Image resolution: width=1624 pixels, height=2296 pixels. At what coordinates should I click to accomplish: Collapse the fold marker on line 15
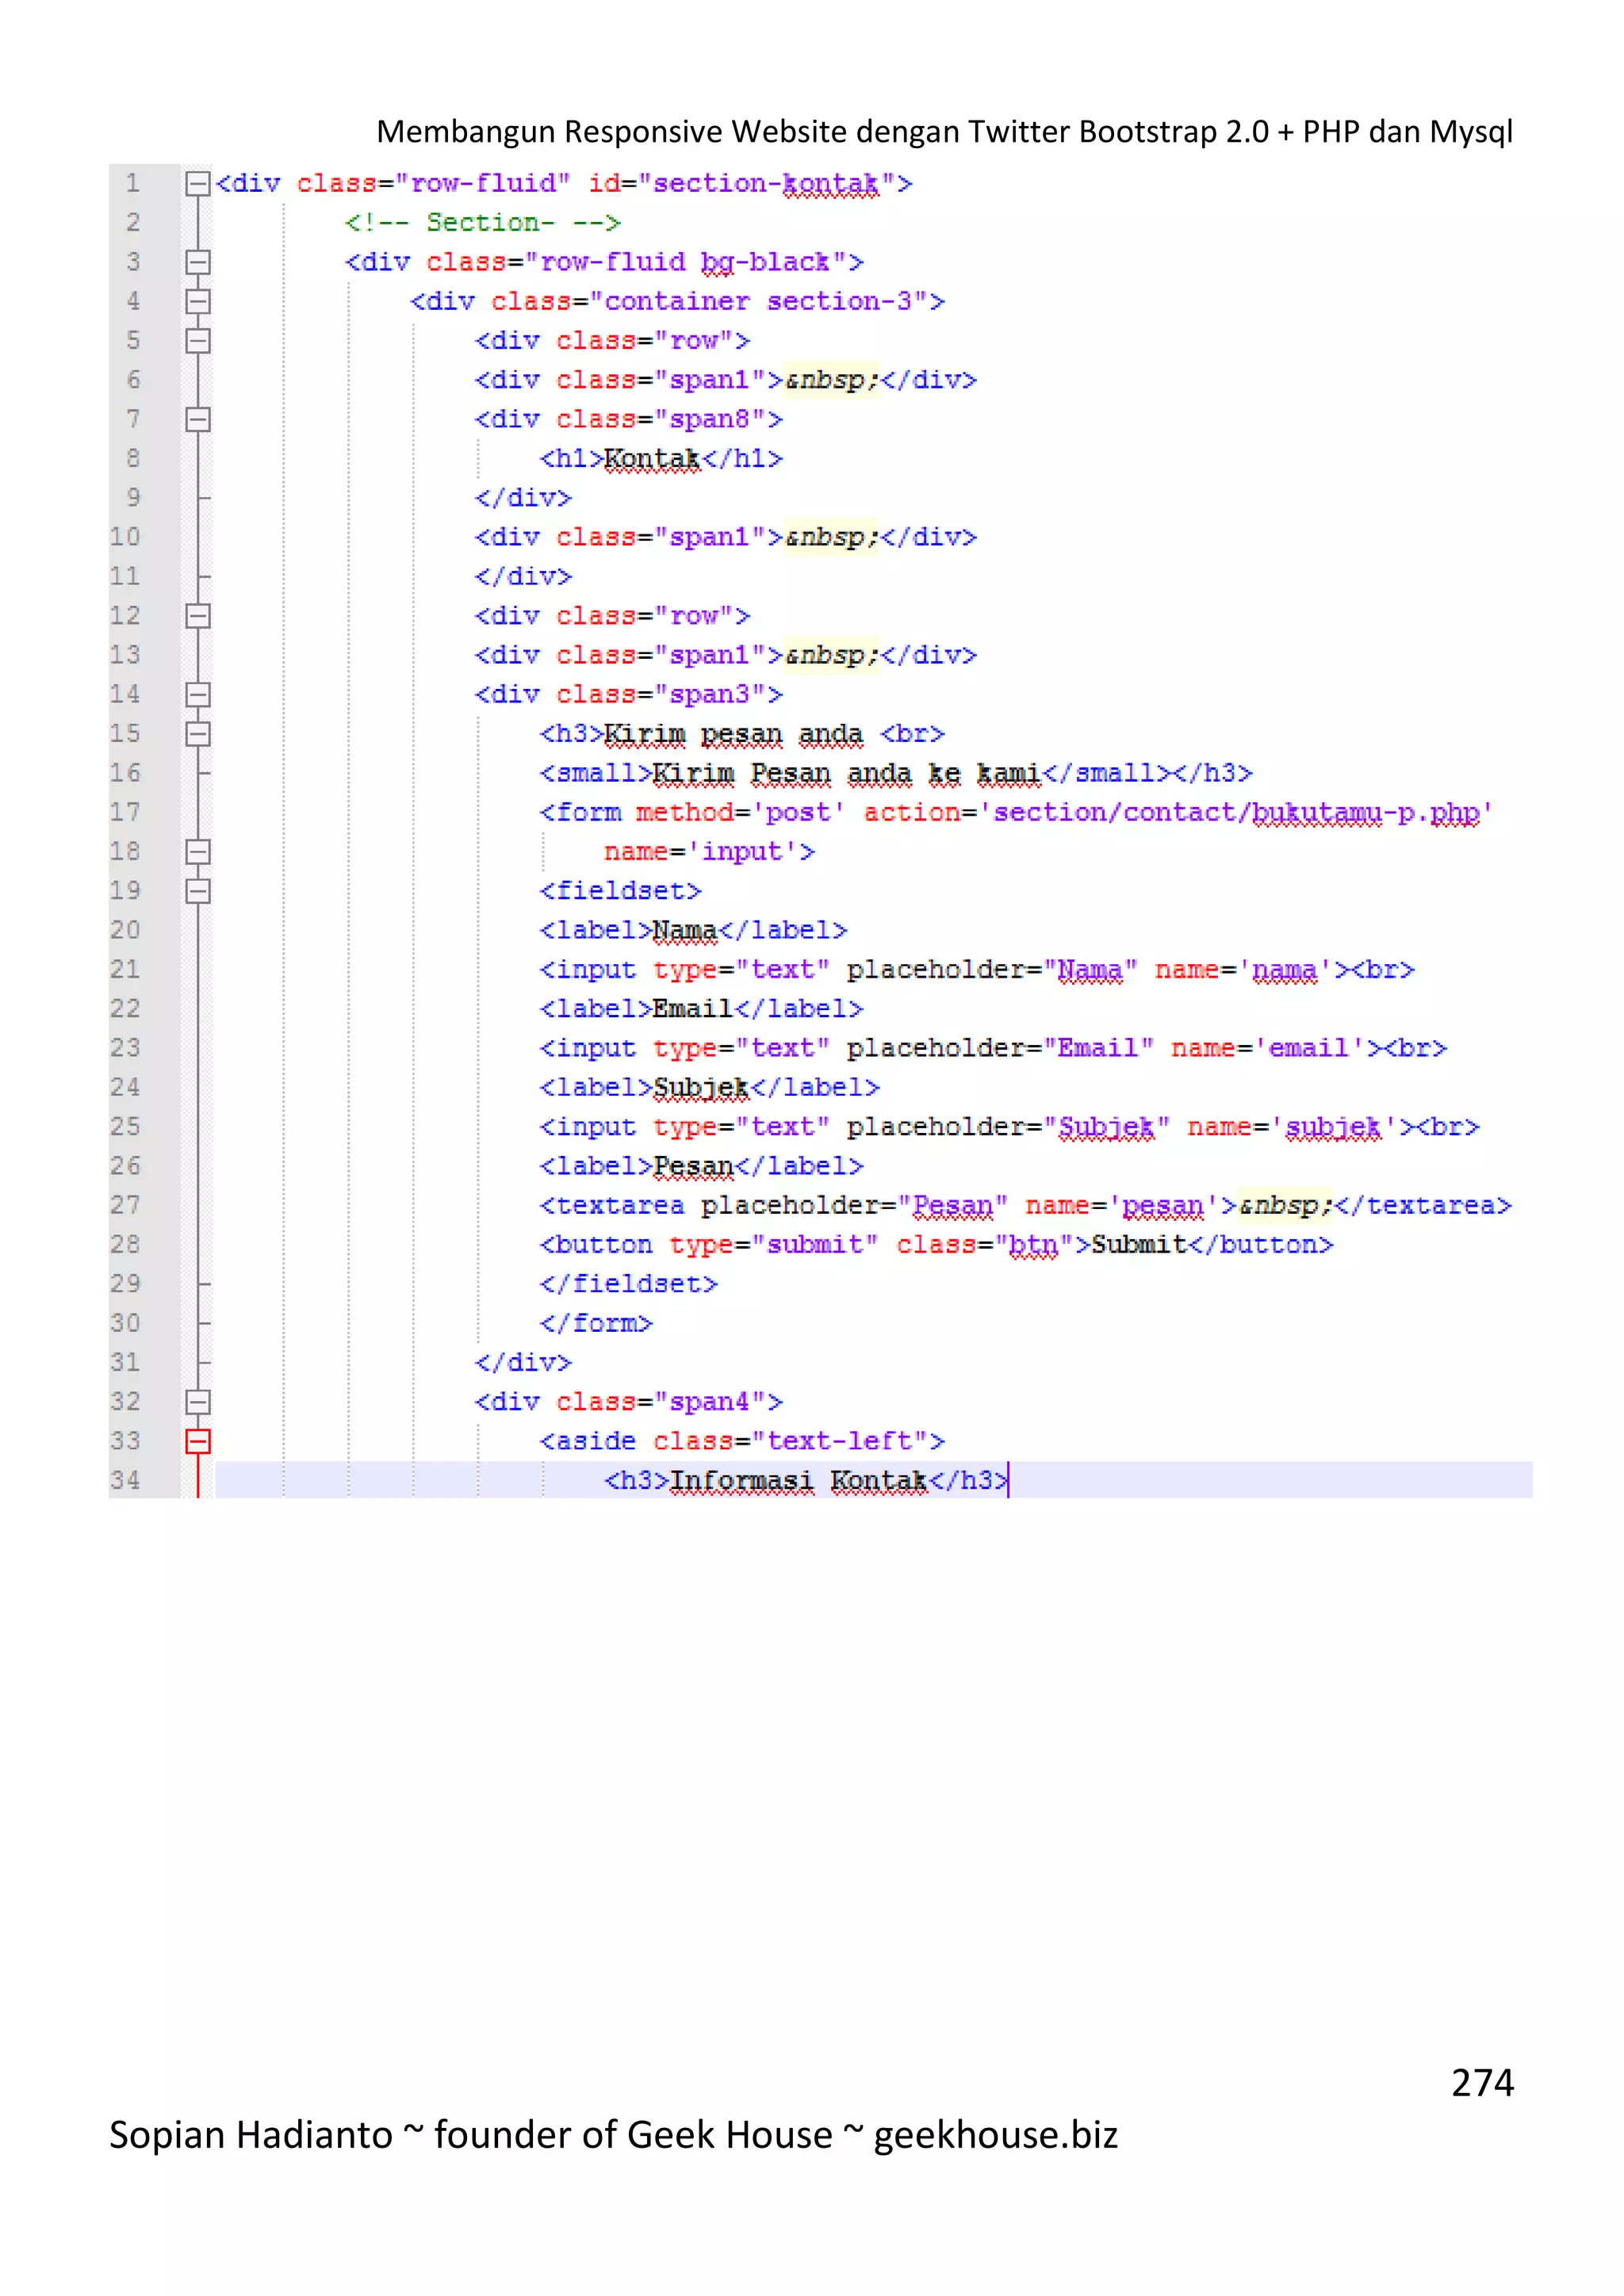click(198, 734)
